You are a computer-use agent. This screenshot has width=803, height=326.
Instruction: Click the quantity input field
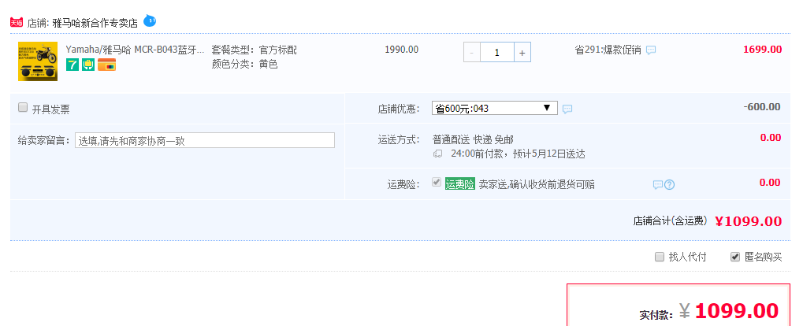496,52
